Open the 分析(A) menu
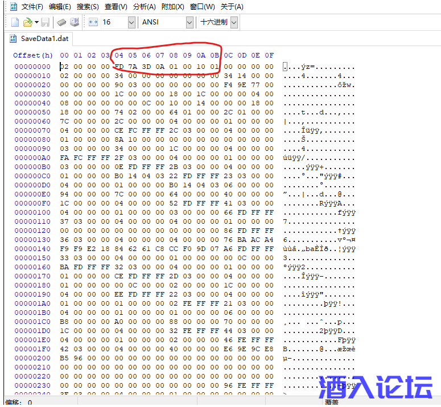Screen dimensions: 441x407 click(145, 6)
